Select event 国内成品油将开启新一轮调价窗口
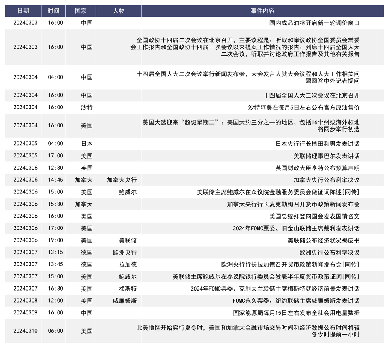Image resolution: width=389 pixels, height=348 pixels. 314,23
